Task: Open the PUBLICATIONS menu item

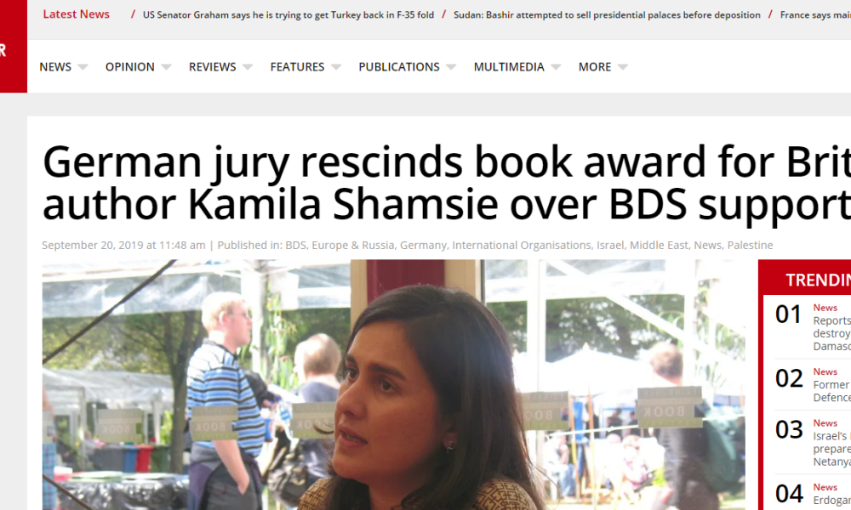Action: [399, 66]
